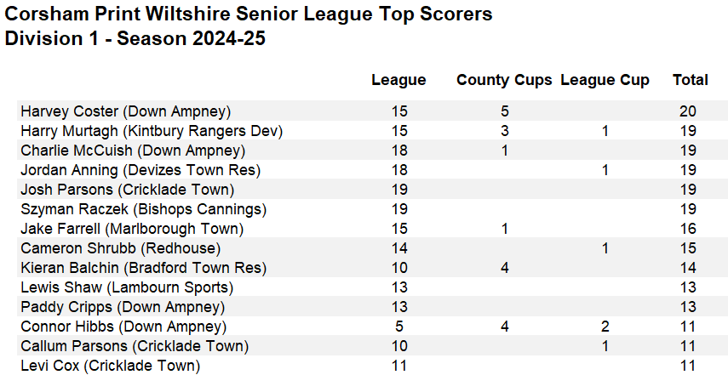This screenshot has width=728, height=375.
Task: Select Connor Hibbs's player name
Action: 123,327
